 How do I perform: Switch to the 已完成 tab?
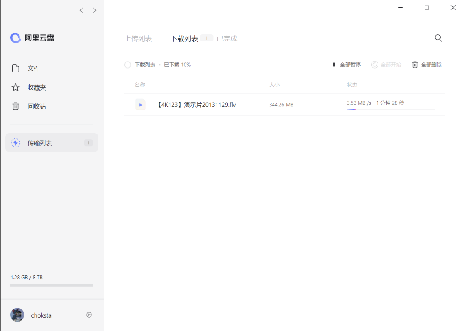[227, 38]
